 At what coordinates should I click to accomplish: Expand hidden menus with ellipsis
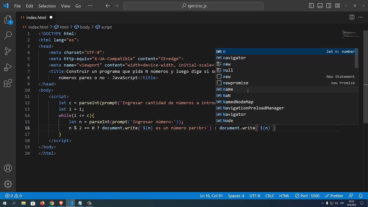coord(90,6)
